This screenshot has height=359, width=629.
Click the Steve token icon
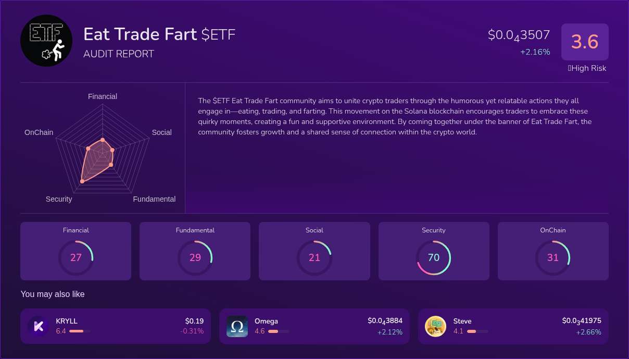pyautogui.click(x=435, y=326)
